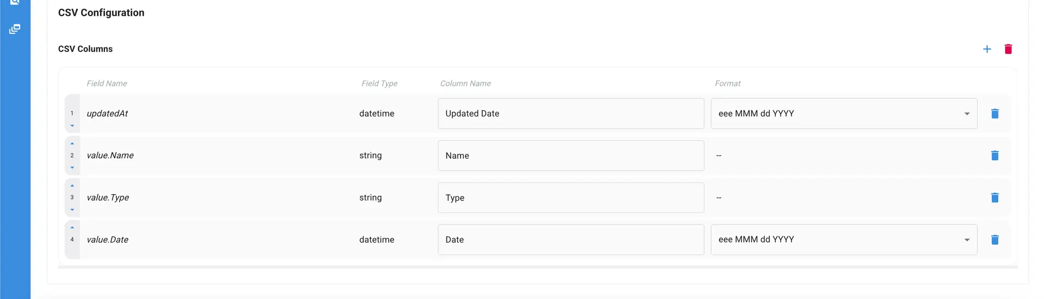Click the CSV Configuration heading
Viewport: 1044px width, 299px height.
point(101,13)
